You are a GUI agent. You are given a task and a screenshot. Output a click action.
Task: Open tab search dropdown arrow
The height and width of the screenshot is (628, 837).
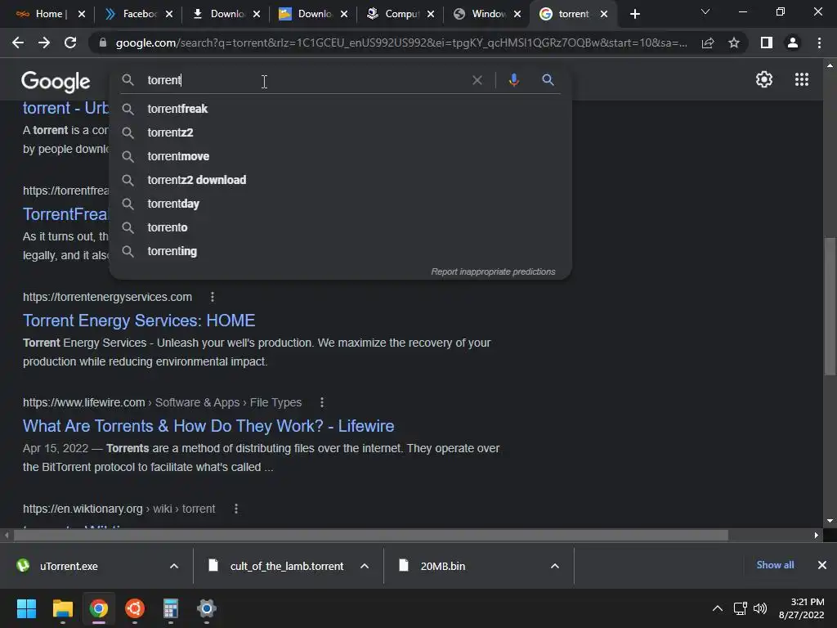(x=705, y=11)
